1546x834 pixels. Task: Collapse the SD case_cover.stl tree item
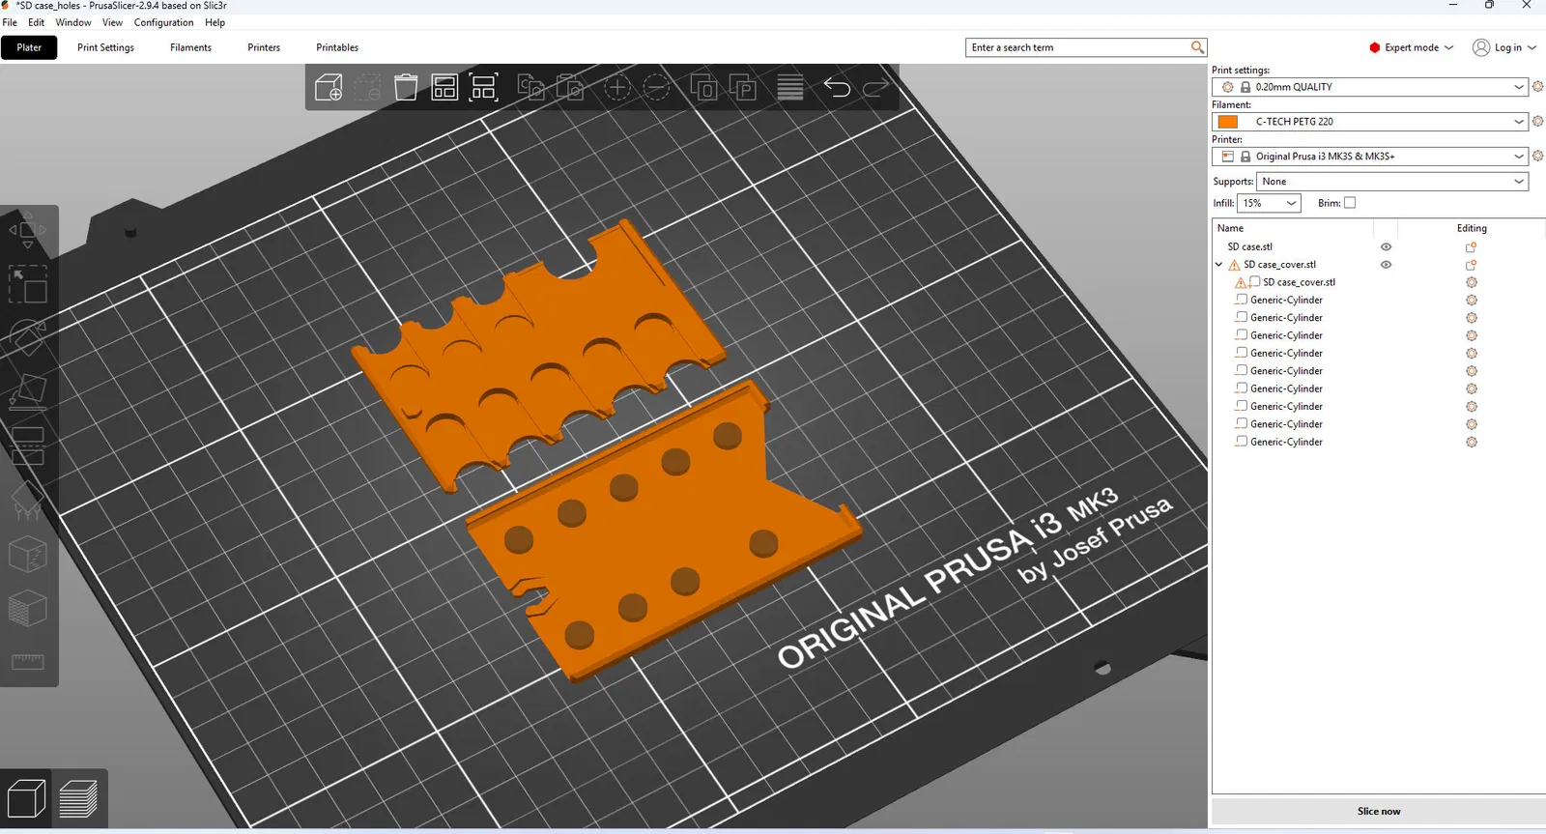click(1219, 265)
